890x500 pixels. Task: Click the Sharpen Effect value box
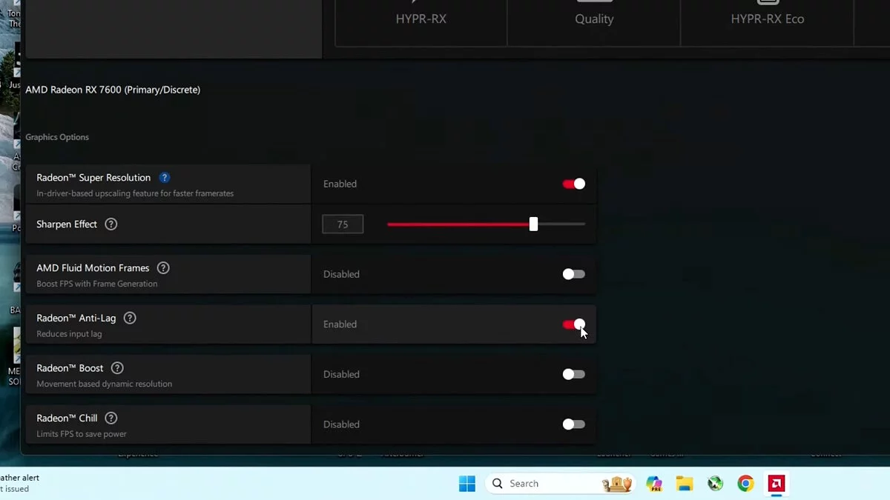coord(343,224)
